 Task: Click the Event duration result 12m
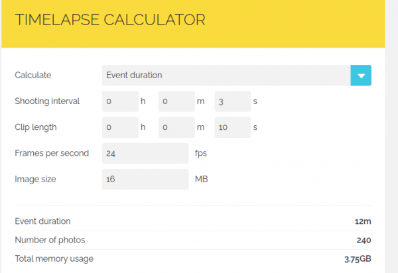point(362,221)
